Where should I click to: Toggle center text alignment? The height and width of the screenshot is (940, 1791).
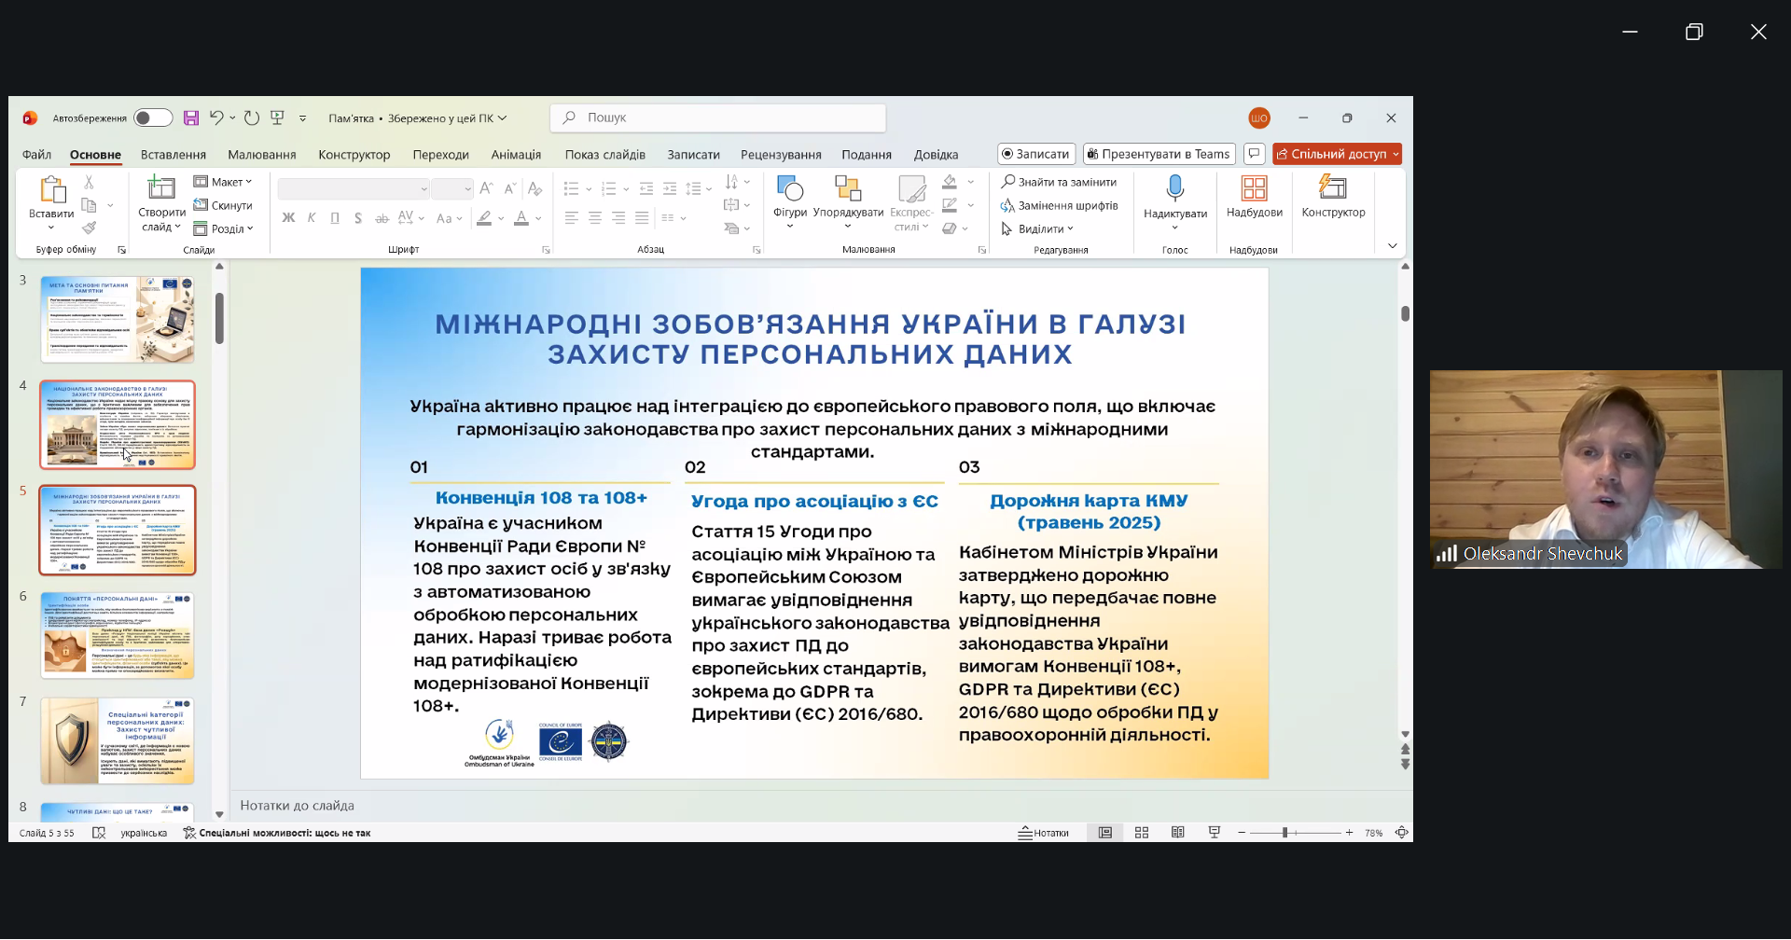[x=595, y=218]
